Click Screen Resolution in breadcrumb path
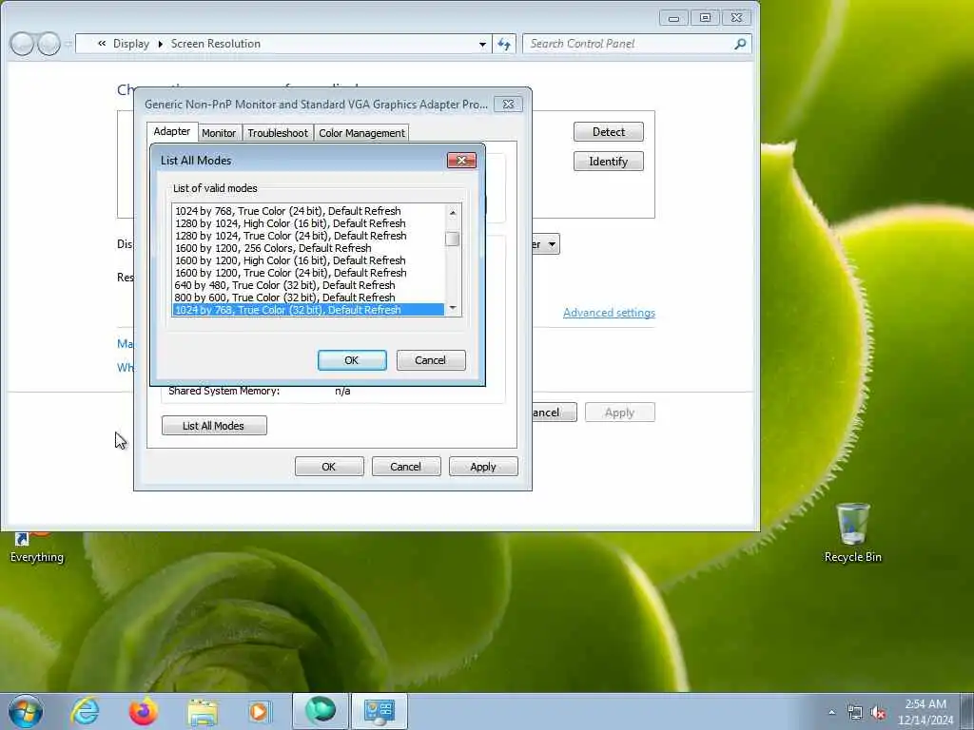 tap(216, 44)
